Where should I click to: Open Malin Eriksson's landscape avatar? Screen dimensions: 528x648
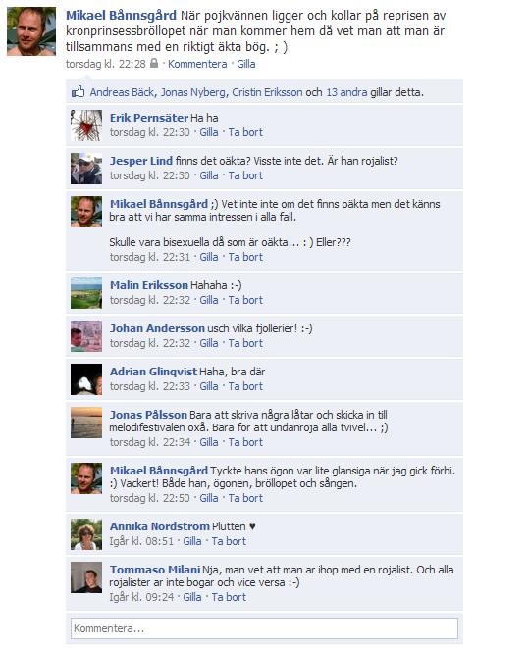(86, 293)
